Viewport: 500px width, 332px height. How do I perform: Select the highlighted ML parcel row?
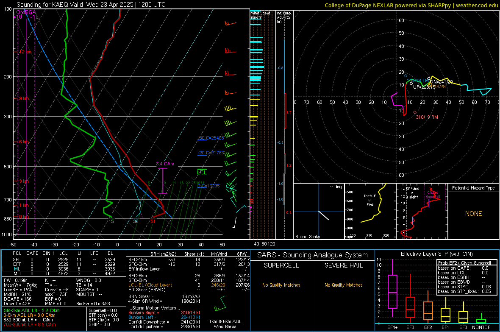tap(64, 269)
